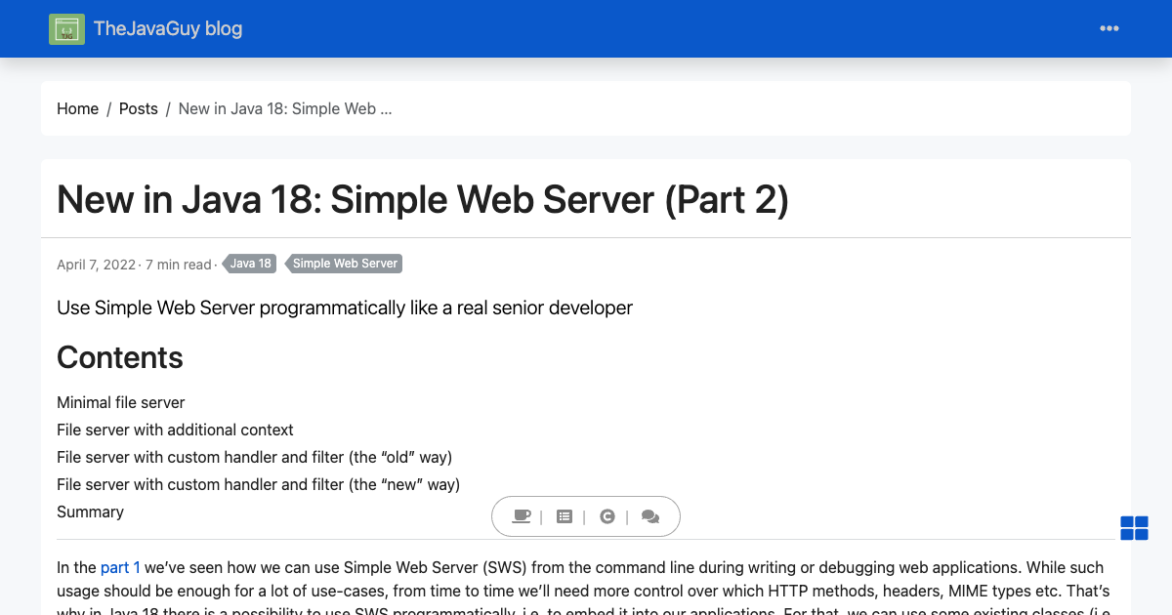This screenshot has height=615, width=1172.
Task: Click the copyright icon in floating toolbar
Action: coord(607,516)
